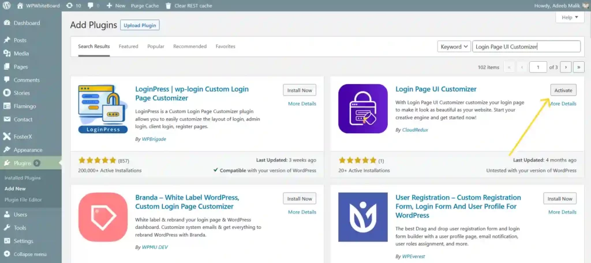Open Installed Plugins submenu item

(23, 178)
